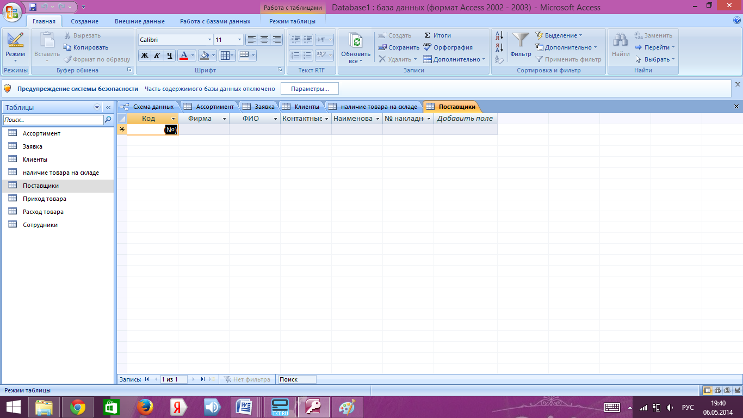
Task: Click Параметры... security warning button
Action: point(309,89)
